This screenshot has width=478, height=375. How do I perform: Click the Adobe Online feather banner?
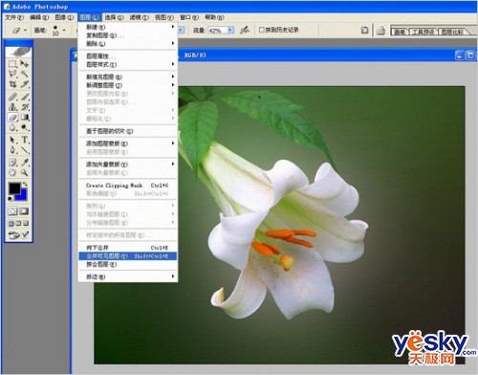(x=19, y=52)
